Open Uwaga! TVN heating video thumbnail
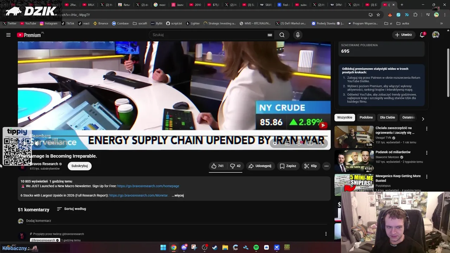450x253 pixels. 354,137
